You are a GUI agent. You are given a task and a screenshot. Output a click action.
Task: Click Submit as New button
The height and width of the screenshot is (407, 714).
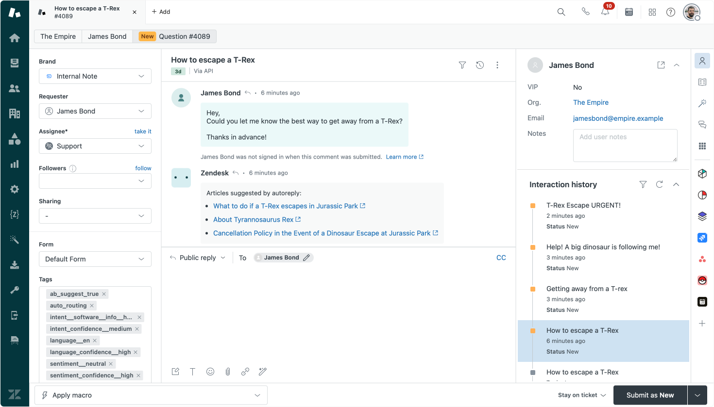[x=650, y=395]
